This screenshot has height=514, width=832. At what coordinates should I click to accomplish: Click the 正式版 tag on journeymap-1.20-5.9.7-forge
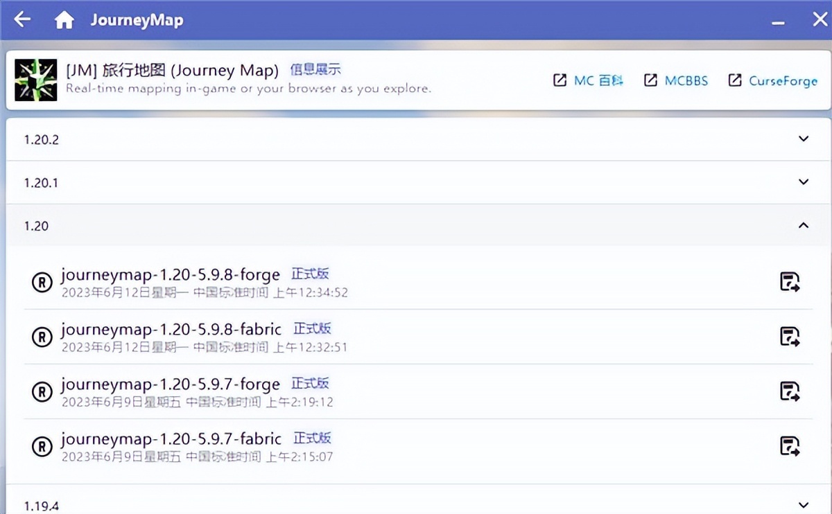(x=310, y=382)
